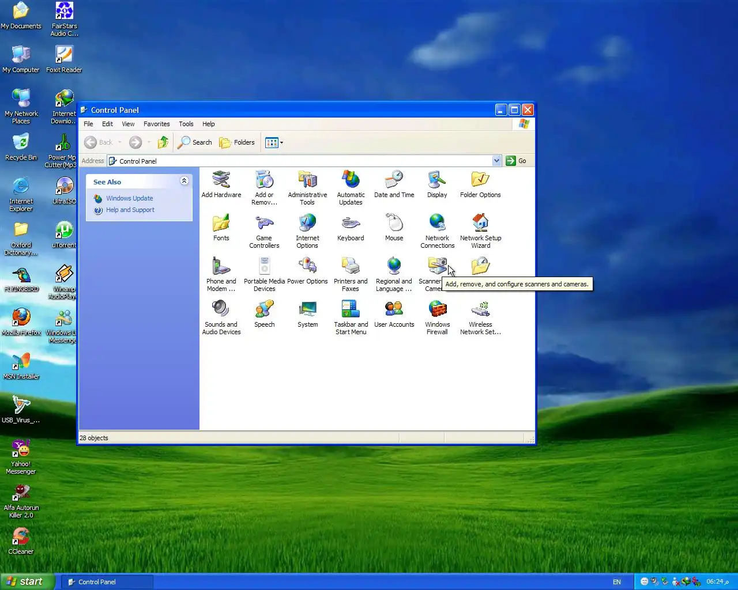The width and height of the screenshot is (738, 590).
Task: Open Windows Firewall icon
Action: [x=437, y=317]
